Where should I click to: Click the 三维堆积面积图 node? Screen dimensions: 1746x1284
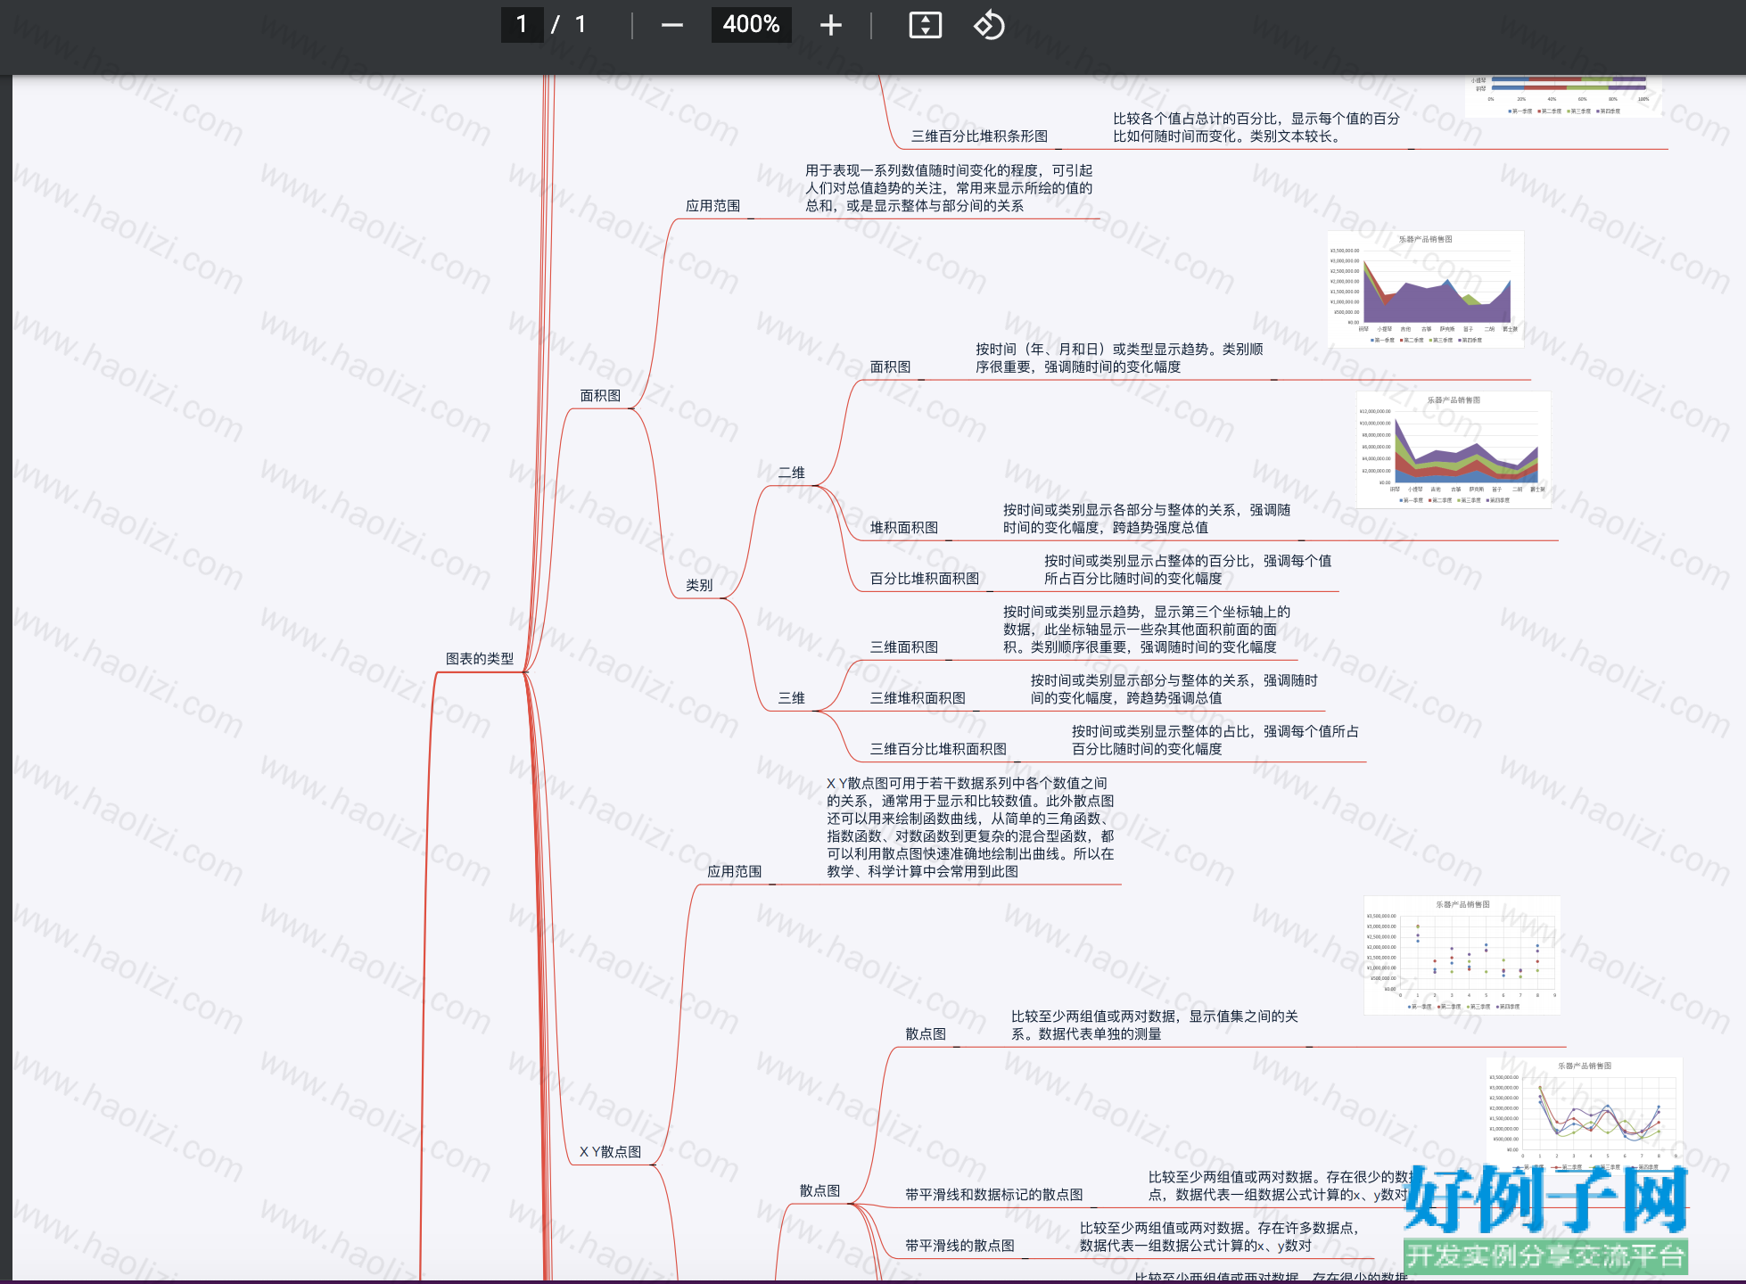click(x=918, y=698)
